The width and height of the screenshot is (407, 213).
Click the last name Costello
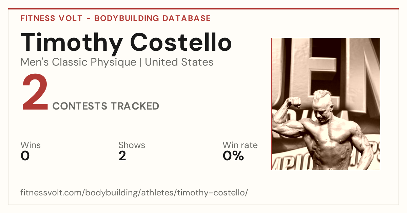pyautogui.click(x=181, y=43)
